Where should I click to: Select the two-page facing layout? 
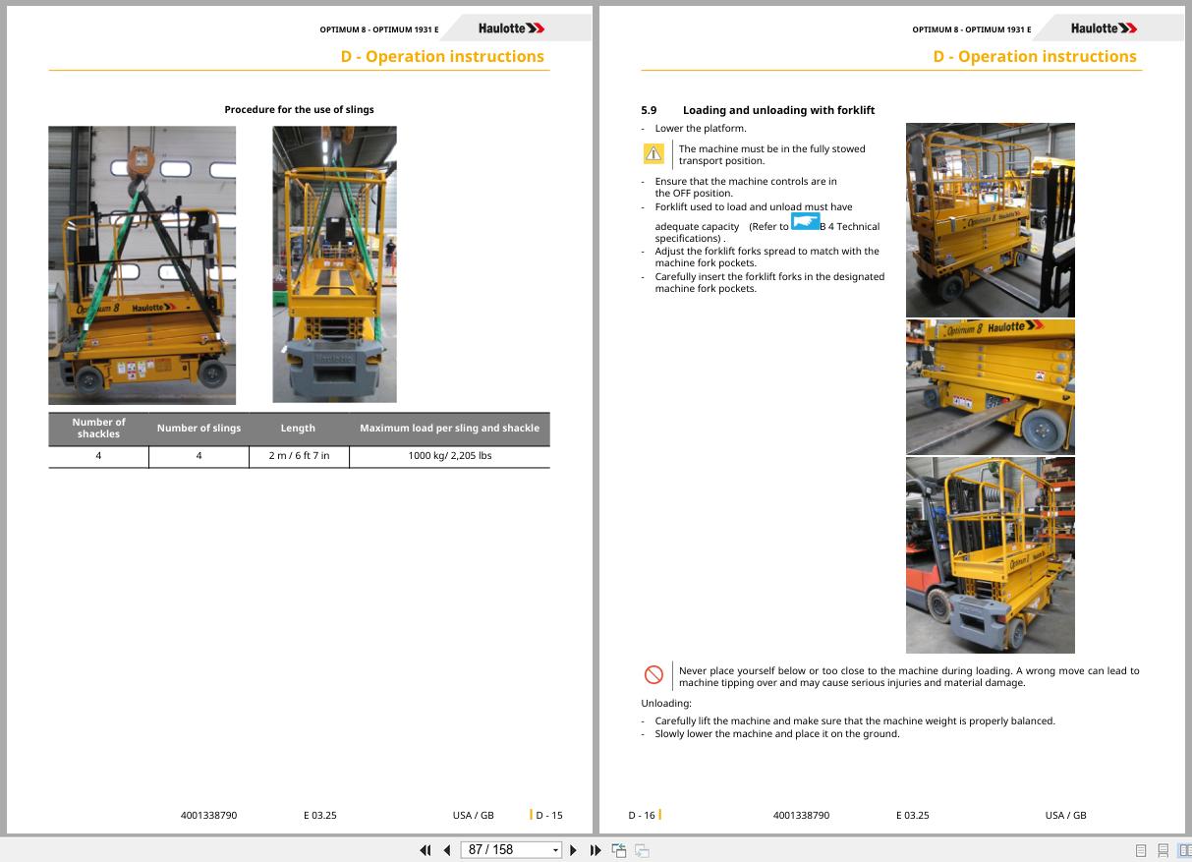[1185, 850]
